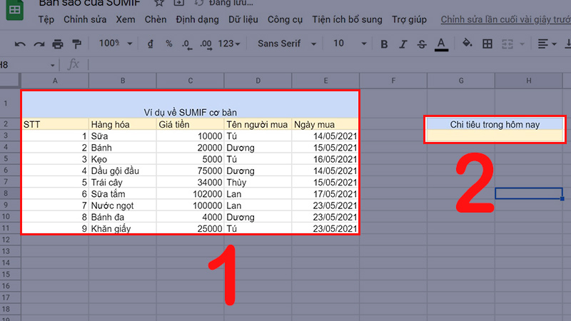
Task: Select column C header
Action: (190, 81)
